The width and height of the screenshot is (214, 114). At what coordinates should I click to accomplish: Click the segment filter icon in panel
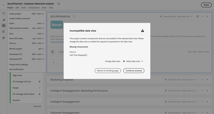(53, 52)
